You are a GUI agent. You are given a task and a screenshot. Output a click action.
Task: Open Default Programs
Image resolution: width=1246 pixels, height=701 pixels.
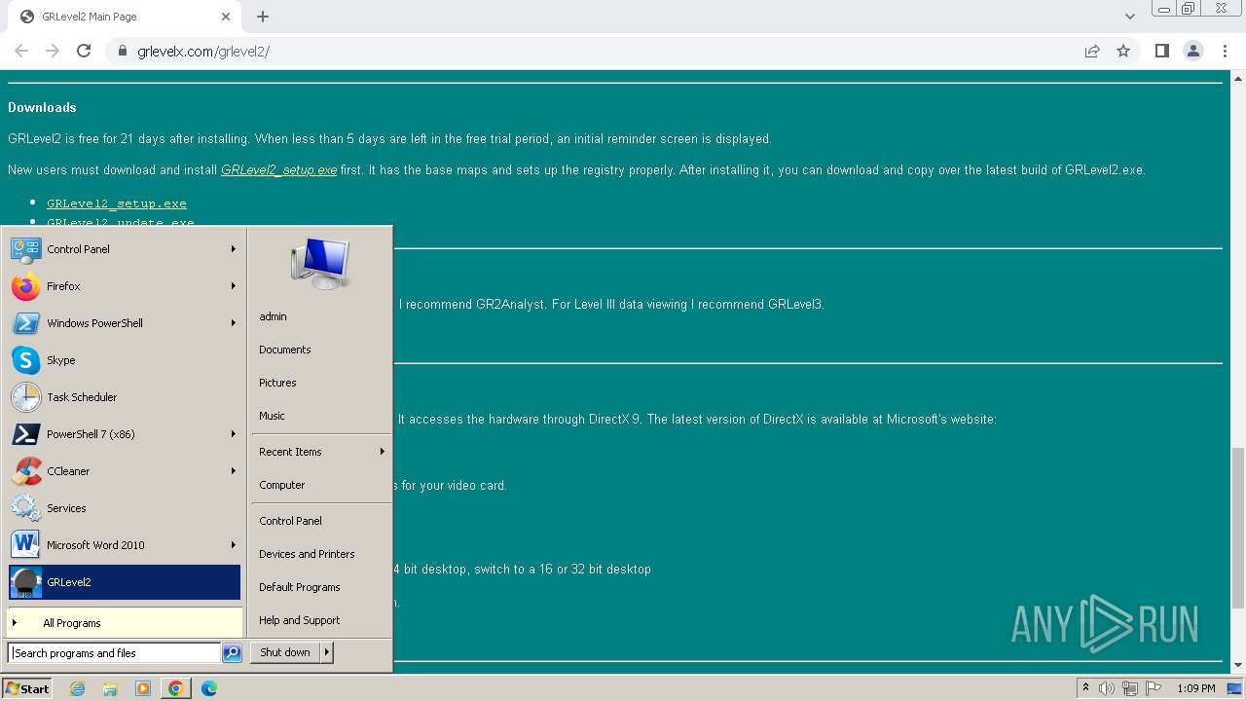[x=300, y=587]
